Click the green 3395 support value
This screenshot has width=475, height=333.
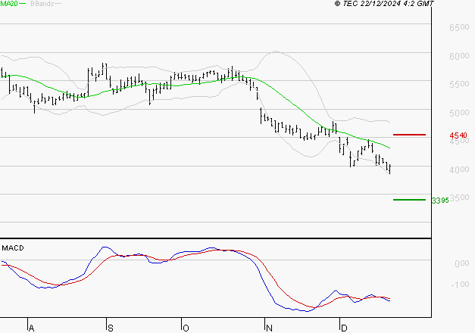[x=440, y=201]
